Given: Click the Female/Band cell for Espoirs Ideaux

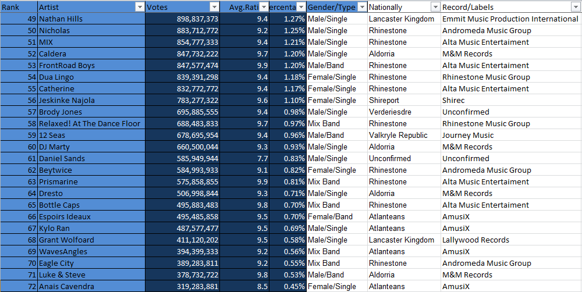Looking at the screenshot, I should click(337, 217).
